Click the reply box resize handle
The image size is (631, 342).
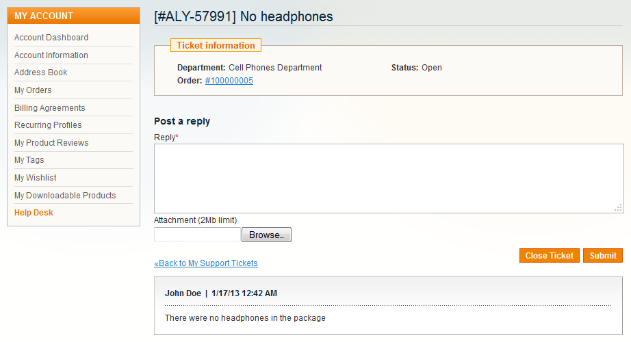point(619,208)
